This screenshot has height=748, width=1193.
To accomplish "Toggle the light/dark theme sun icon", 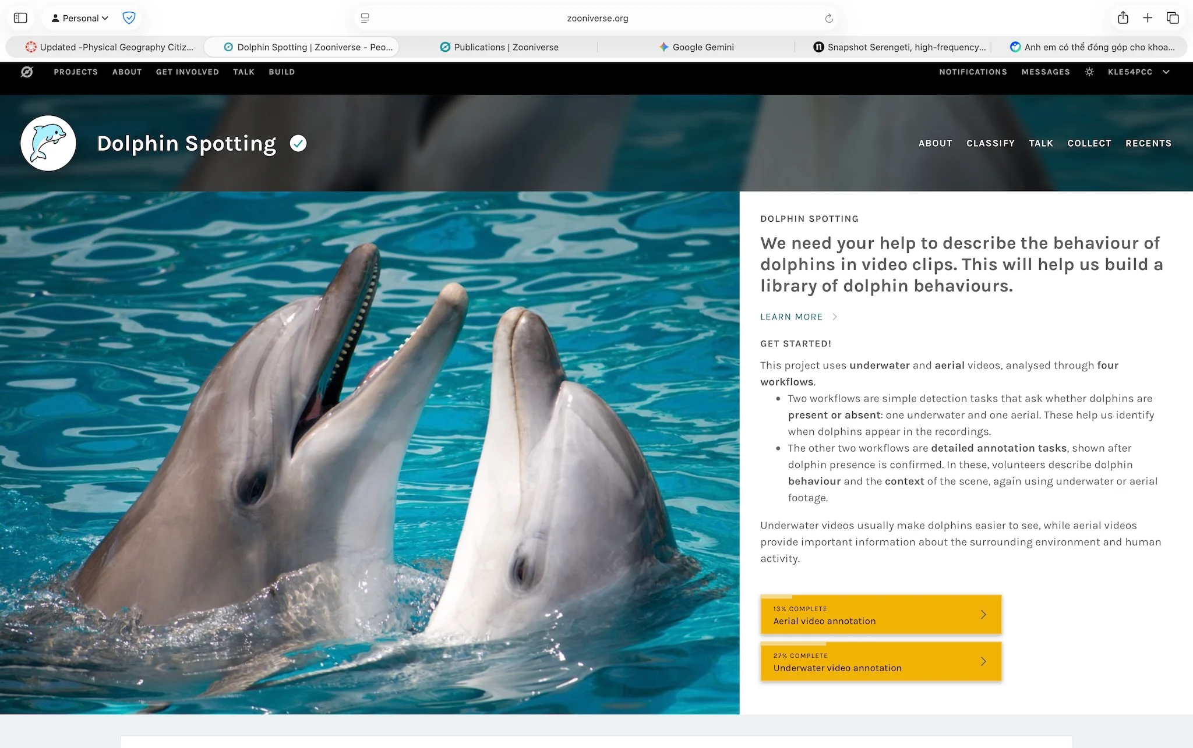I will [x=1089, y=72].
